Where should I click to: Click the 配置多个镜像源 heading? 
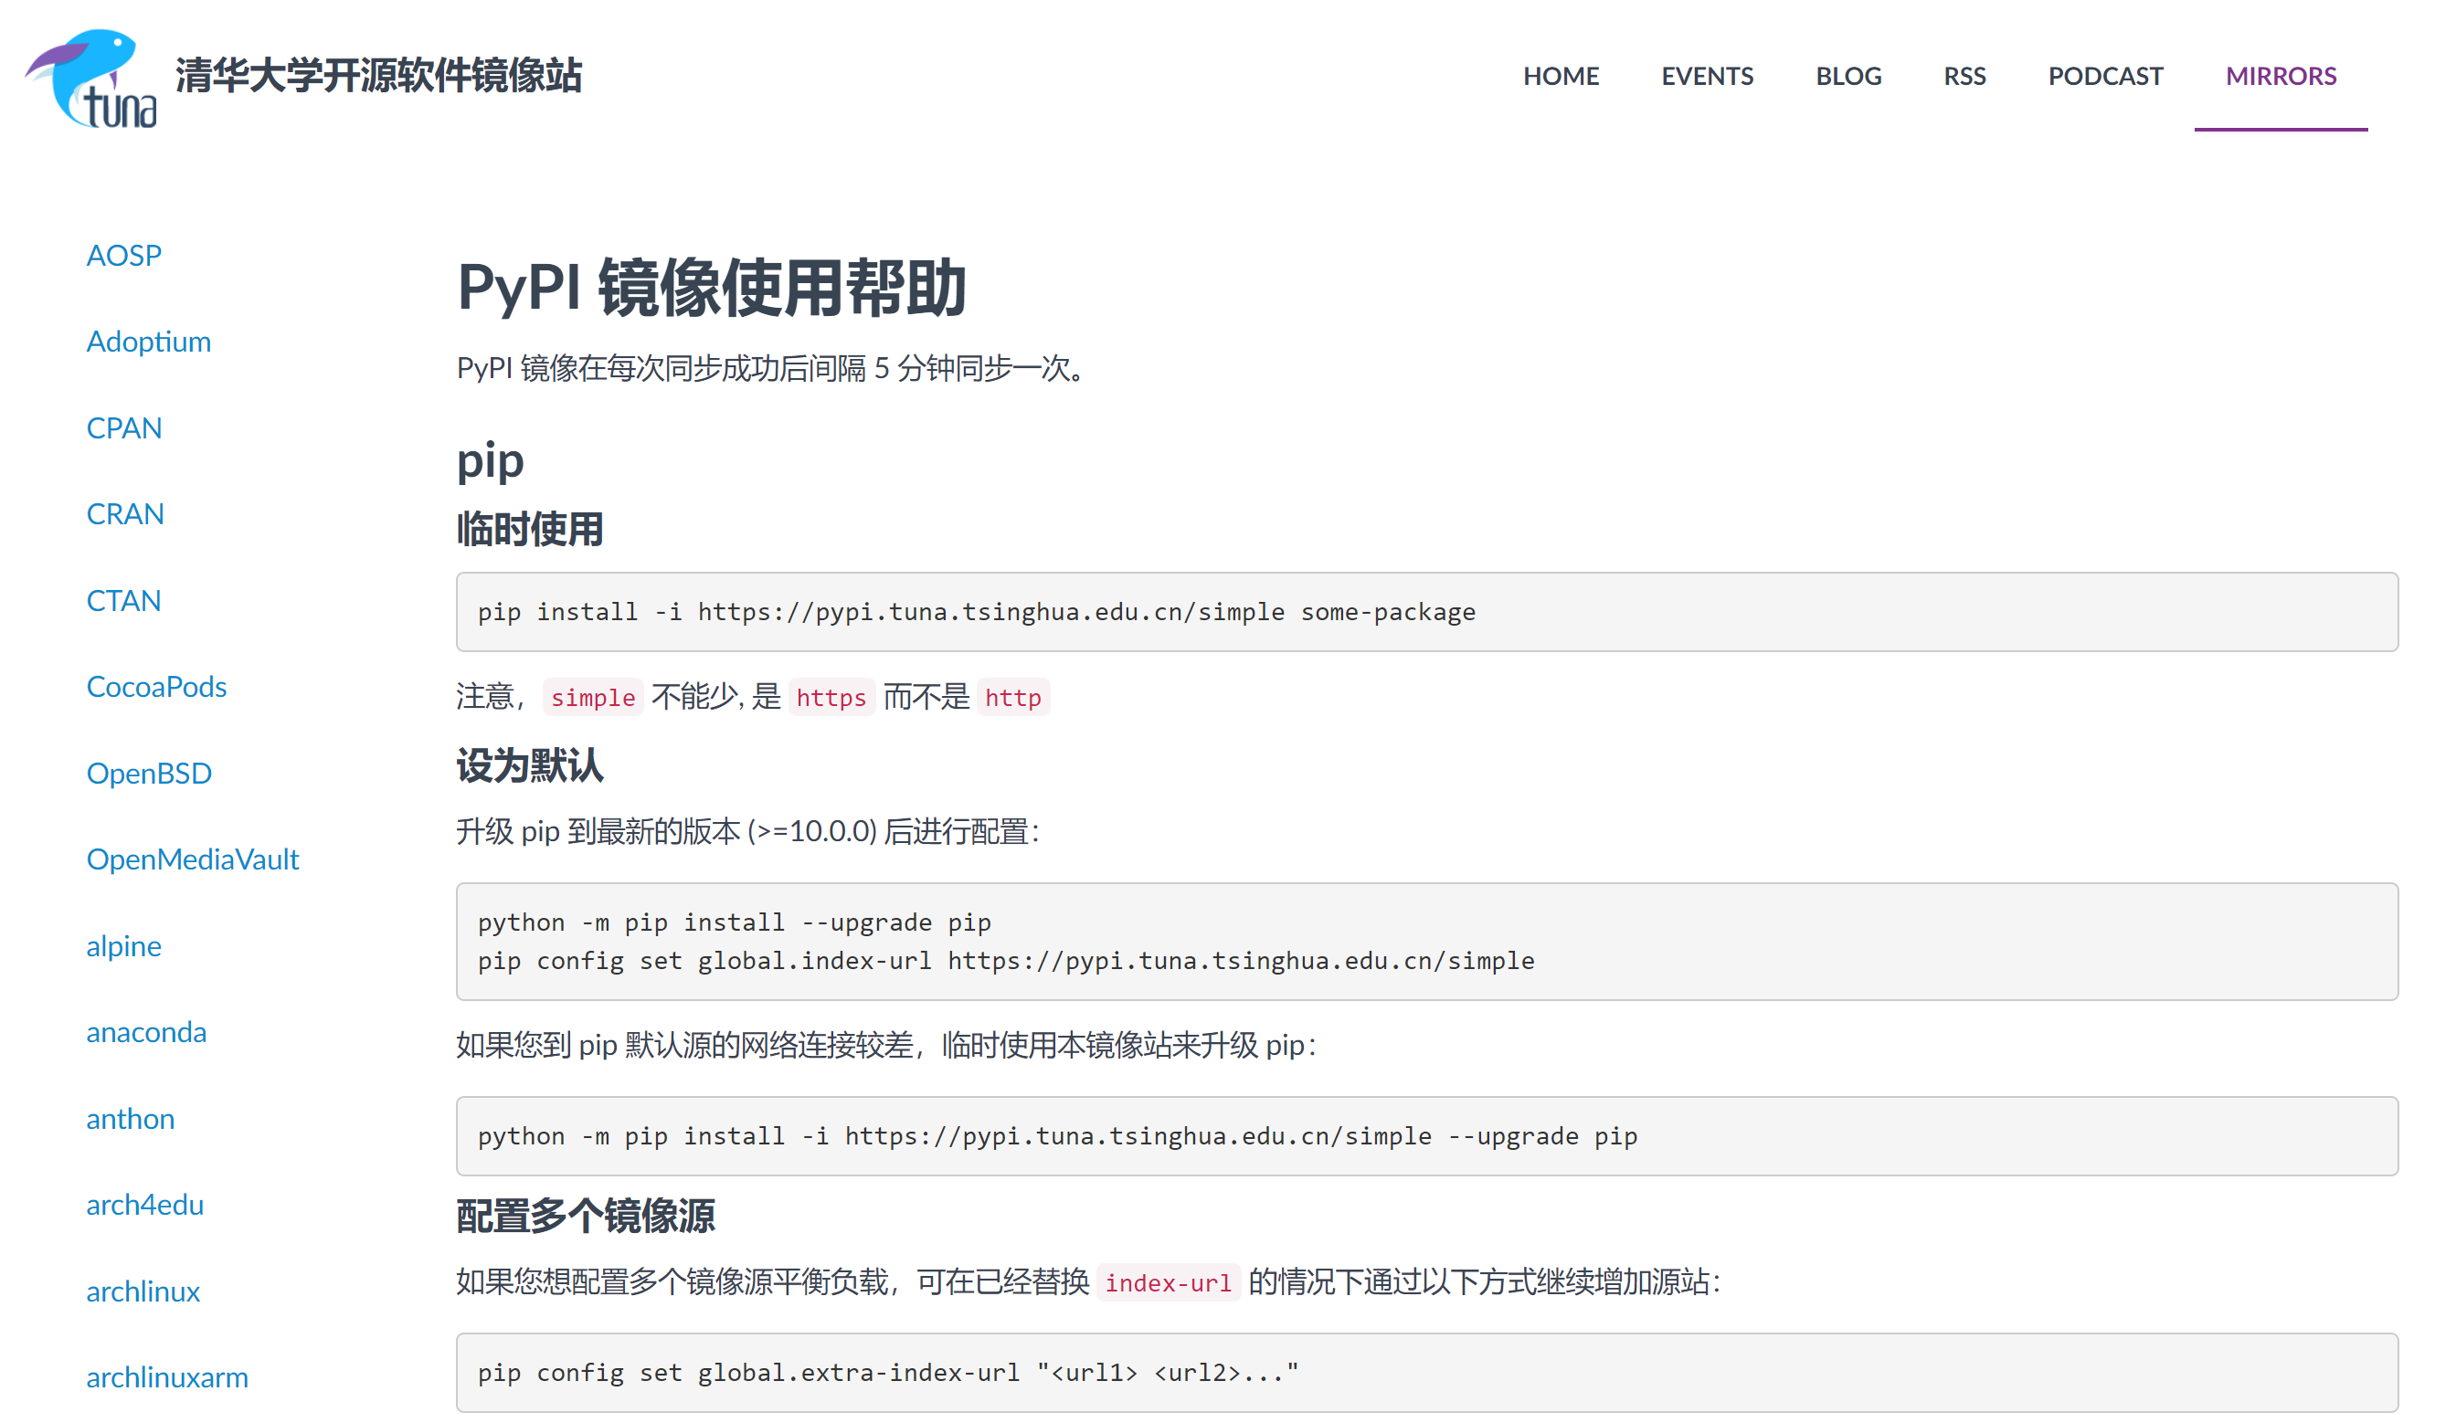pyautogui.click(x=586, y=1217)
